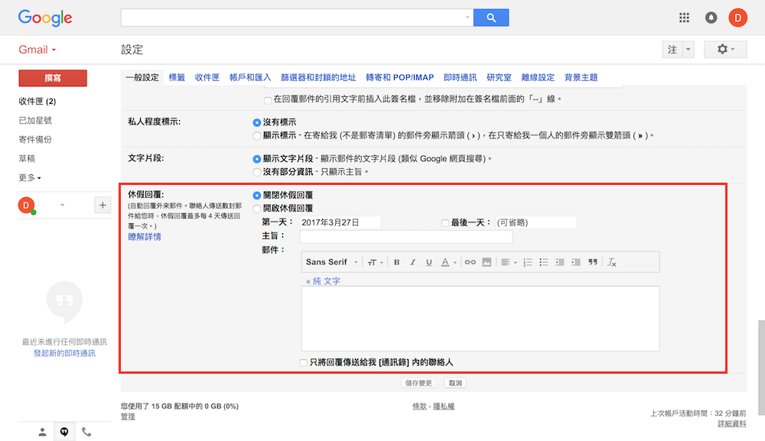Screen dimensions: 765x441
Task: Open the 轉寄和 POP/IMAP tab
Action: click(399, 77)
